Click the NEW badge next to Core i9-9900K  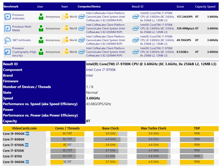[27, 134]
